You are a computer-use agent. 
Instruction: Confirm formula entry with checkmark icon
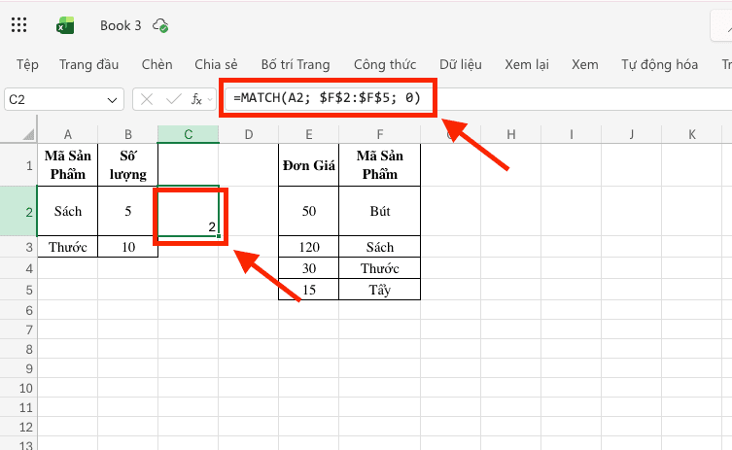(x=174, y=99)
